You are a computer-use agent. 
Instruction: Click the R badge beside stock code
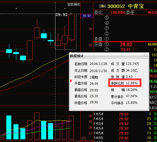(103, 6)
